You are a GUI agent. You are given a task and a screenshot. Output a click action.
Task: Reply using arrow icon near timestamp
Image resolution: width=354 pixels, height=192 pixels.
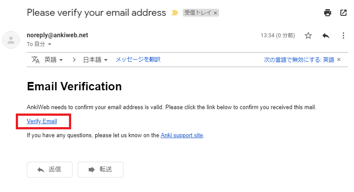point(326,36)
